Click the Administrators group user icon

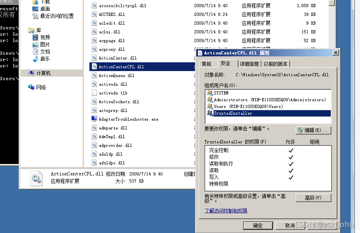click(x=210, y=100)
